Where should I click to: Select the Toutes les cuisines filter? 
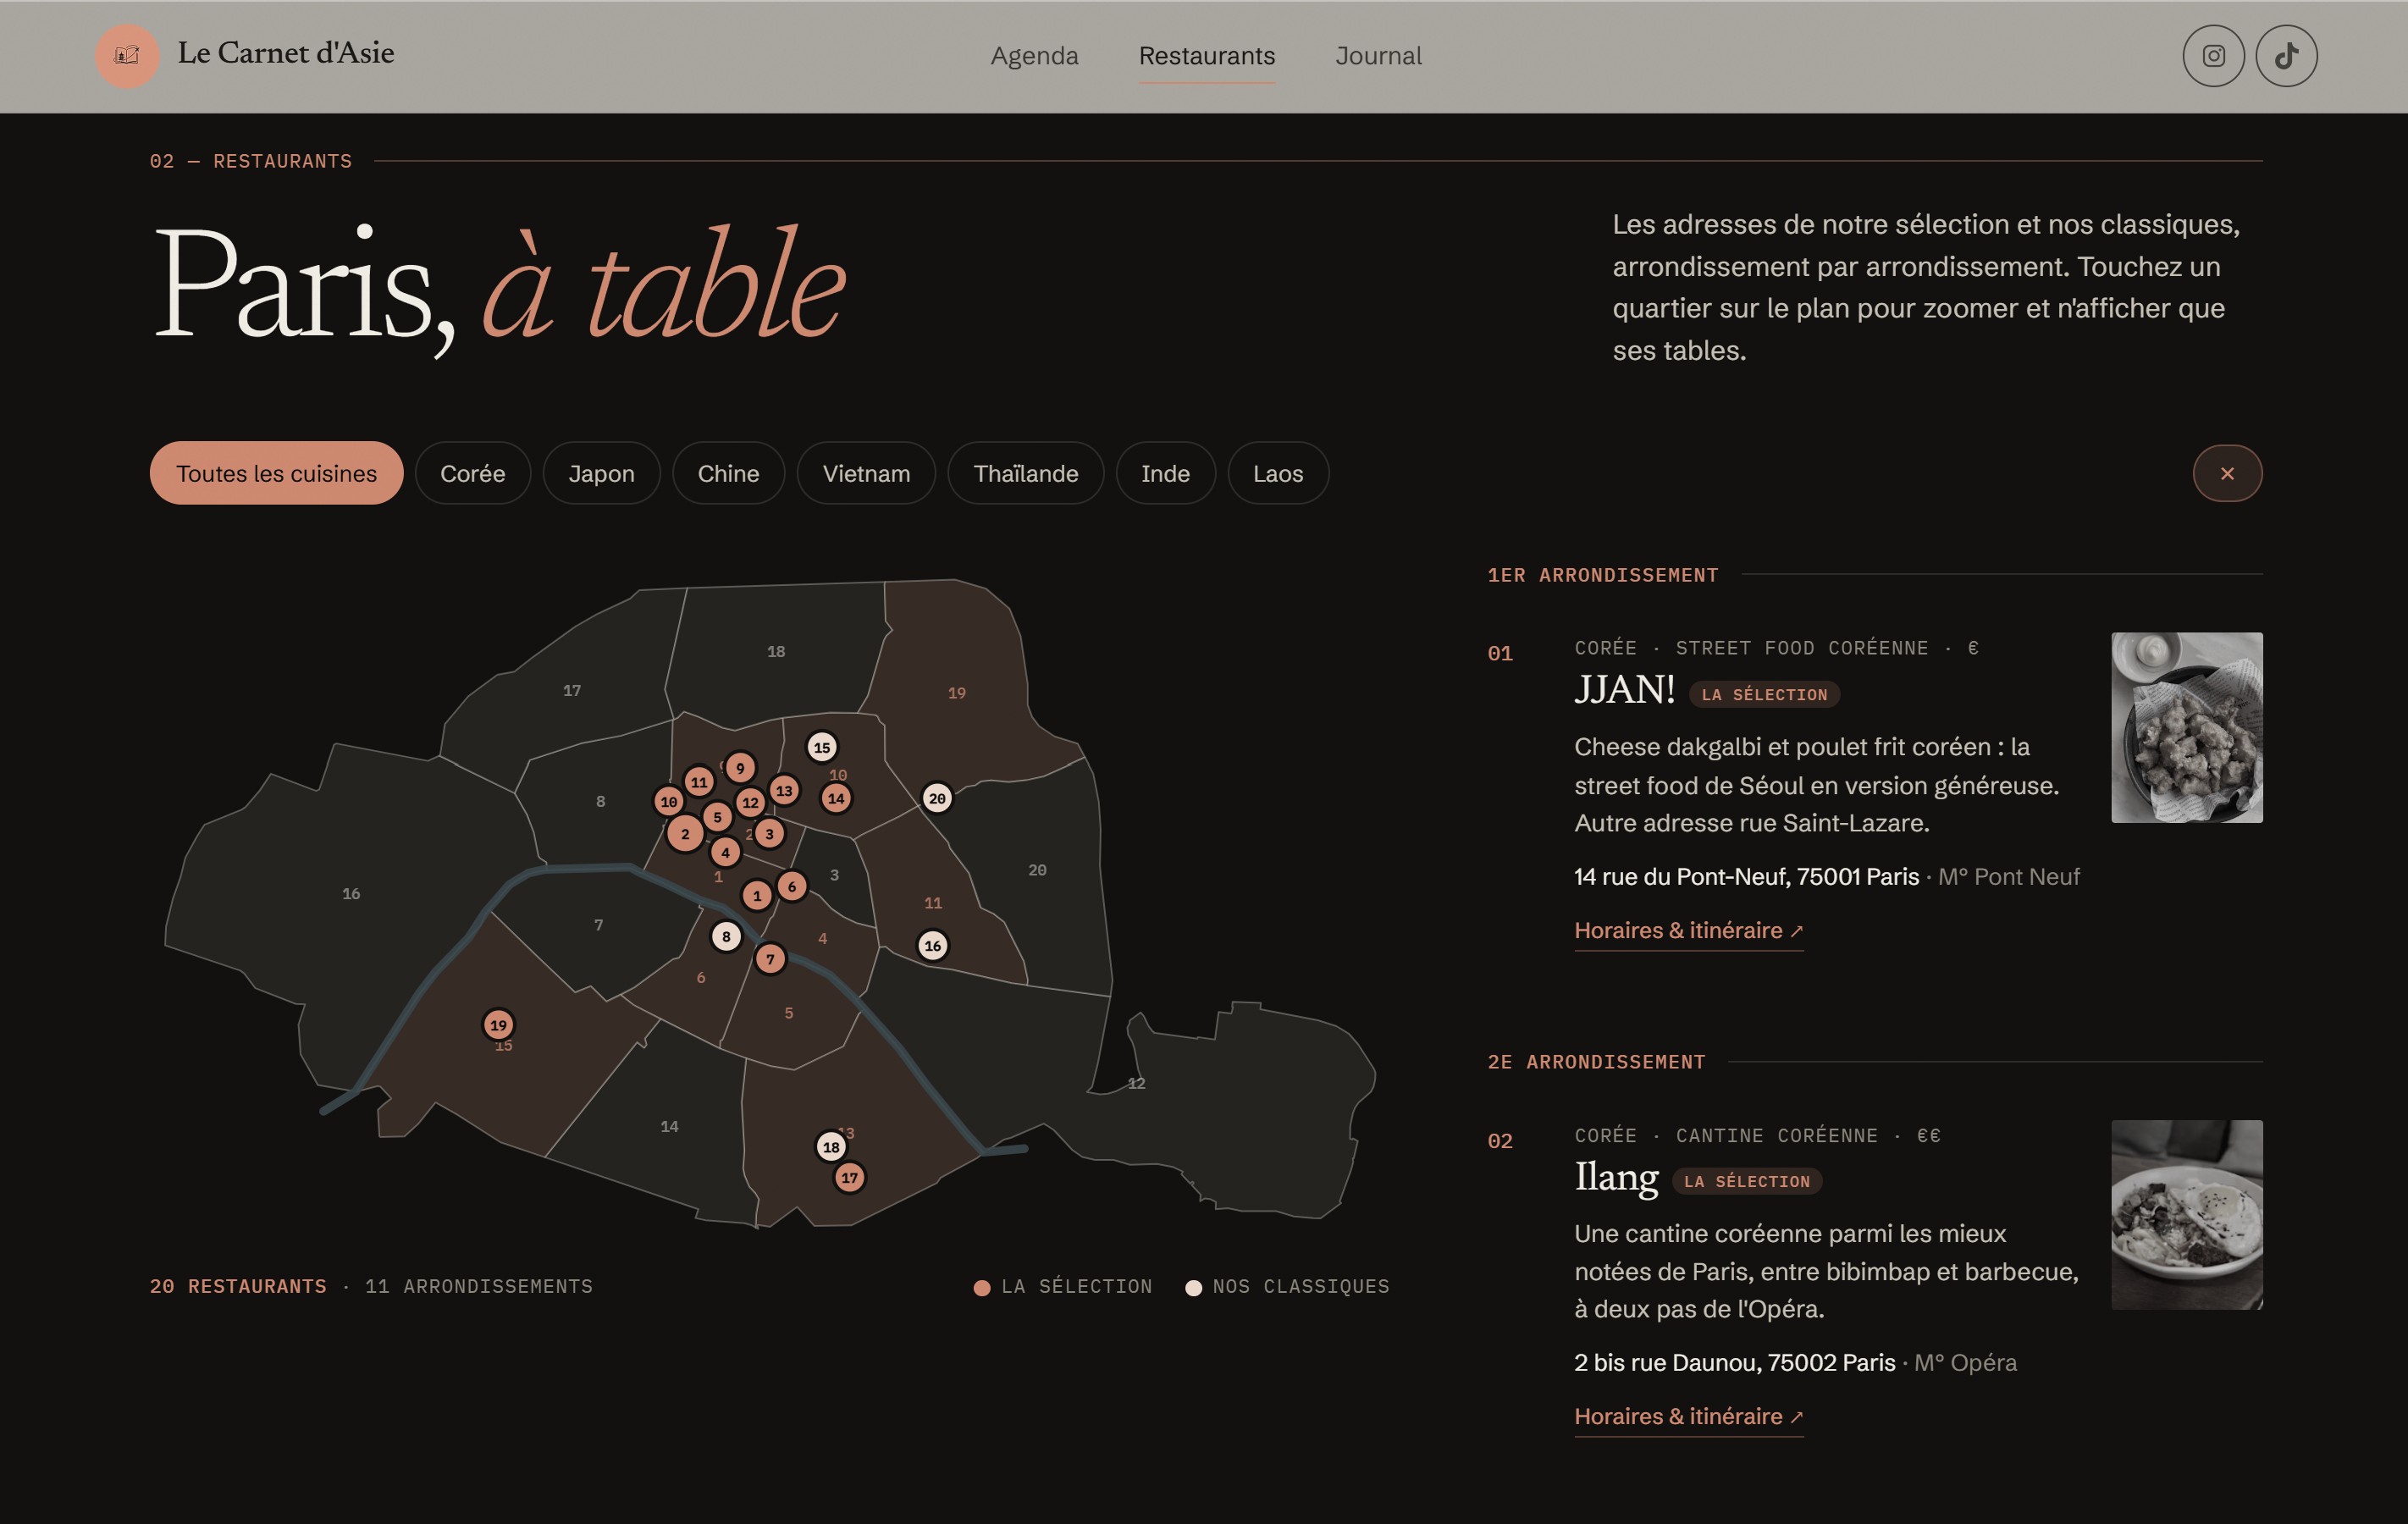(277, 473)
